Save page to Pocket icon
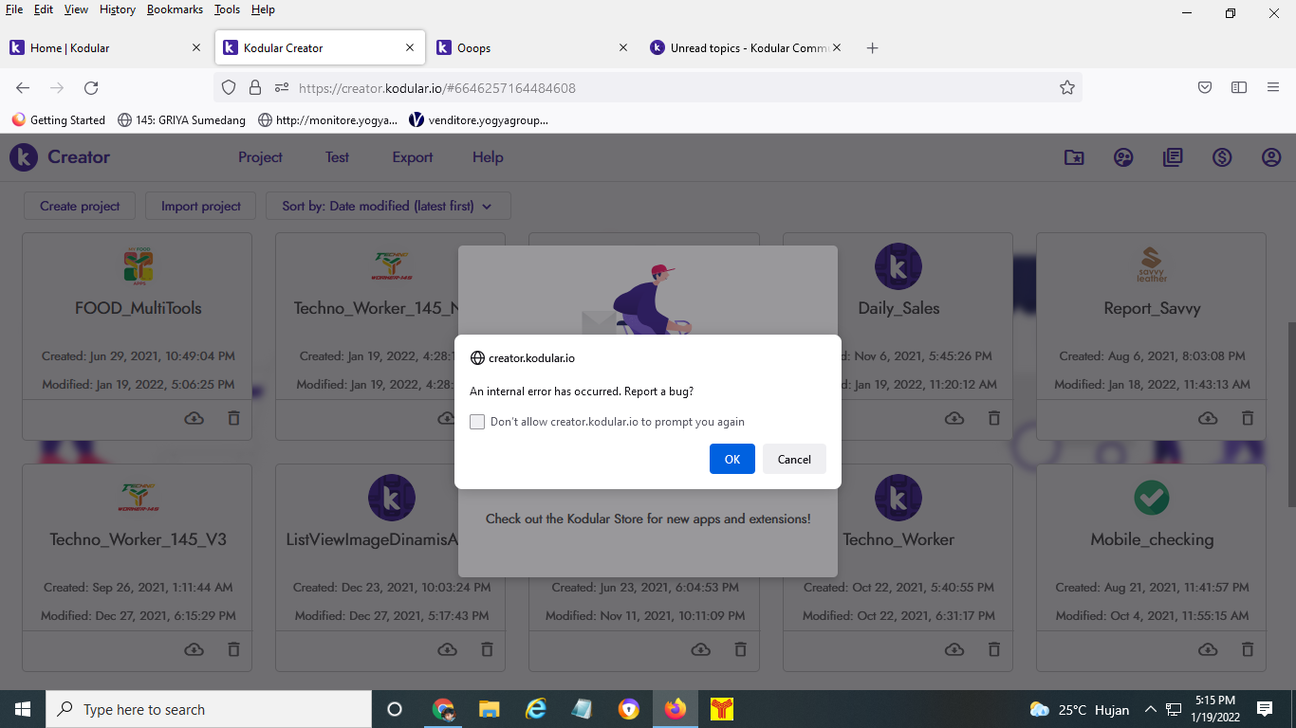 tap(1205, 88)
